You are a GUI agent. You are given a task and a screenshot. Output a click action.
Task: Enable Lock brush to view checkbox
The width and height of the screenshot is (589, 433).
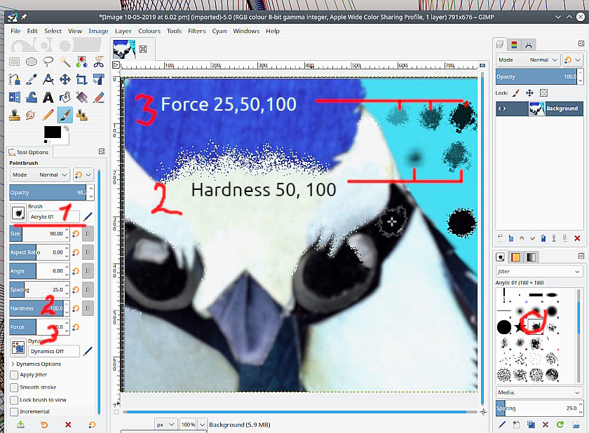(x=14, y=400)
